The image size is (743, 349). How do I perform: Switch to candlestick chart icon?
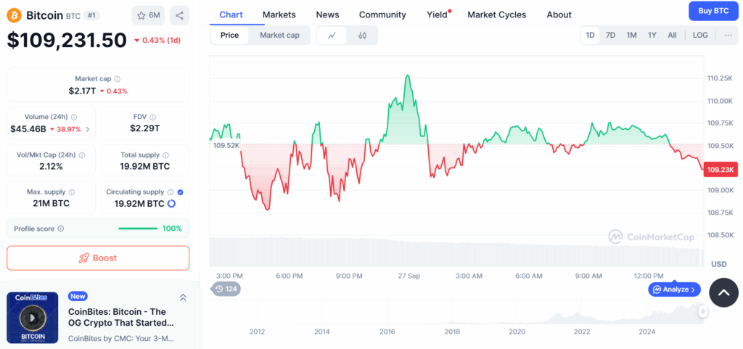[362, 35]
